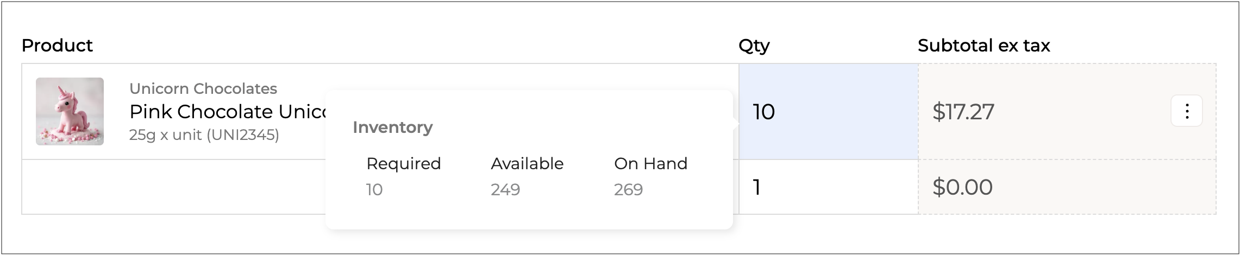The height and width of the screenshot is (256, 1240).
Task: Click the On Hand value 269
Action: coord(628,189)
